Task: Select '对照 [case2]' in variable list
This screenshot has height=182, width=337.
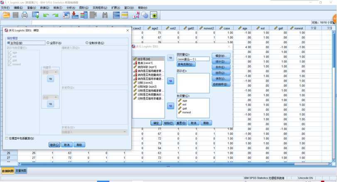Action: tap(145, 83)
